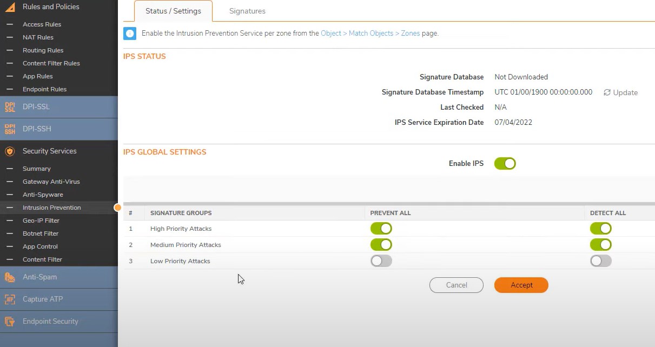The width and height of the screenshot is (655, 347).
Task: Open Gateway Anti-Virus in the sidebar
Action: [51, 182]
